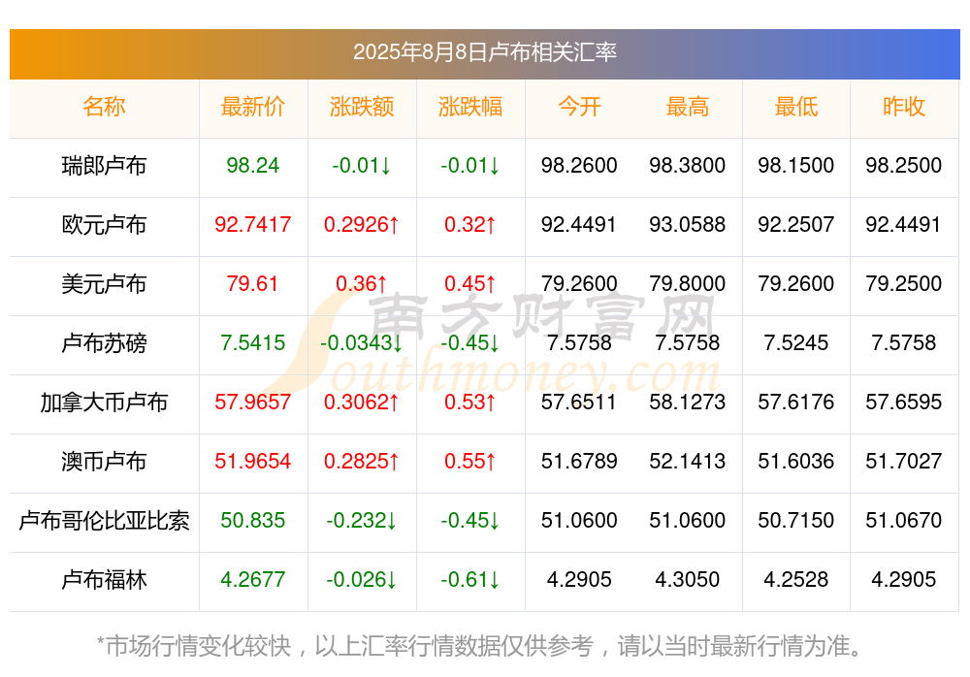Screen dimensions: 970x677
Task: Select the 美元卢布 row name
Action: pos(104,284)
